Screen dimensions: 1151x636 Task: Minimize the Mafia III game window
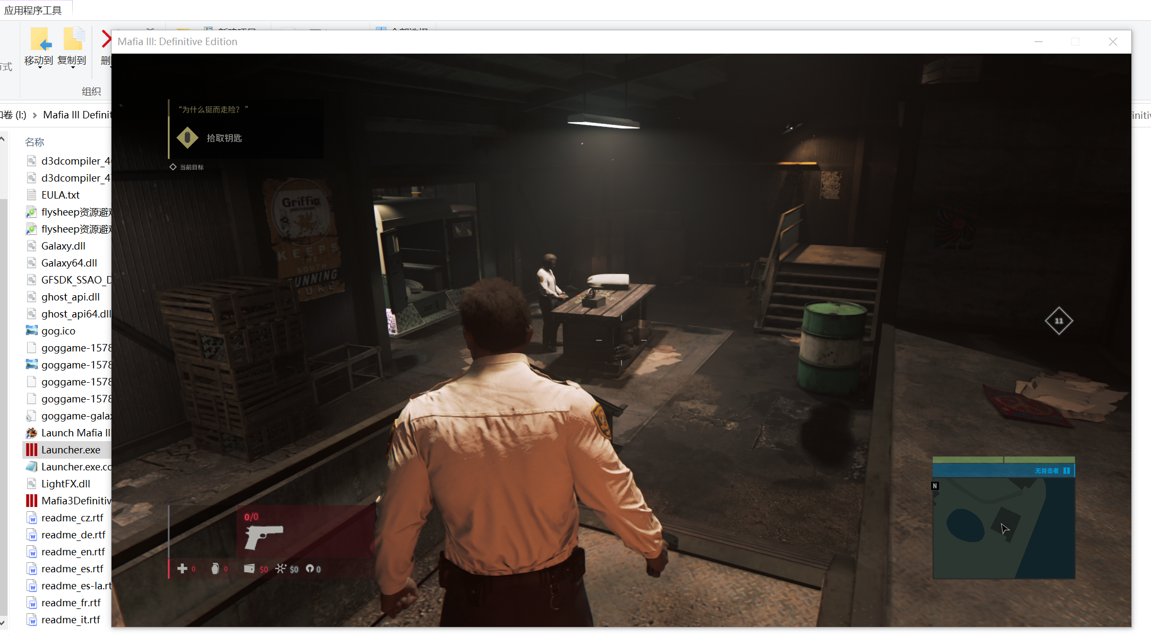click(x=1038, y=41)
